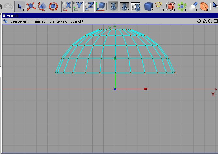218x154 pixels.
Task: Render the active view with vase icon
Action: pos(113,6)
